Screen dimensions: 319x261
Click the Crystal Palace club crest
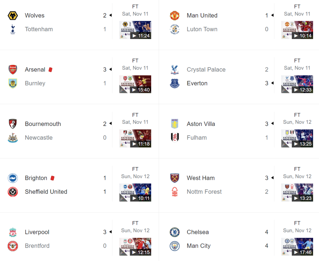point(175,70)
